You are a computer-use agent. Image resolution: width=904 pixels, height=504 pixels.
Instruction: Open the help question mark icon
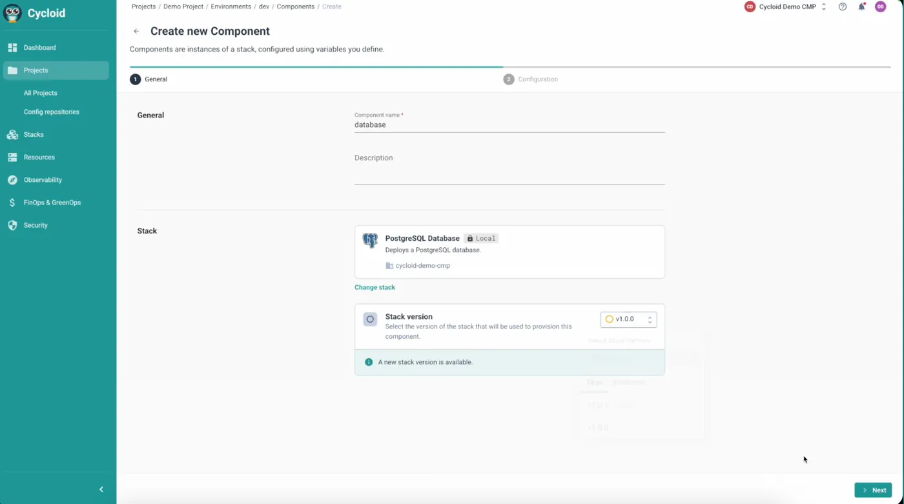click(843, 6)
